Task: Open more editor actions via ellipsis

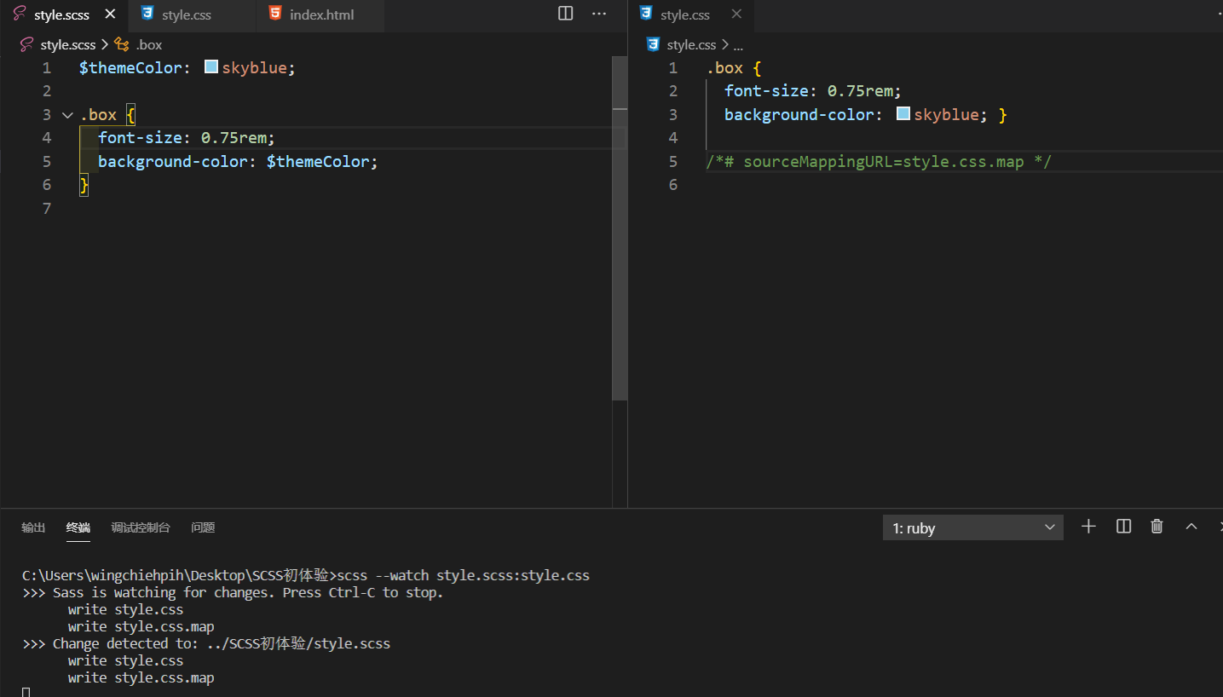Action: 599,14
